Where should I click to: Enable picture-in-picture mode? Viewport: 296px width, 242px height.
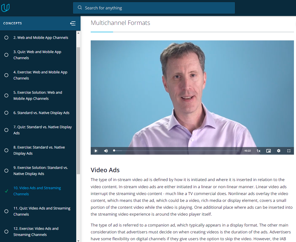(269, 151)
